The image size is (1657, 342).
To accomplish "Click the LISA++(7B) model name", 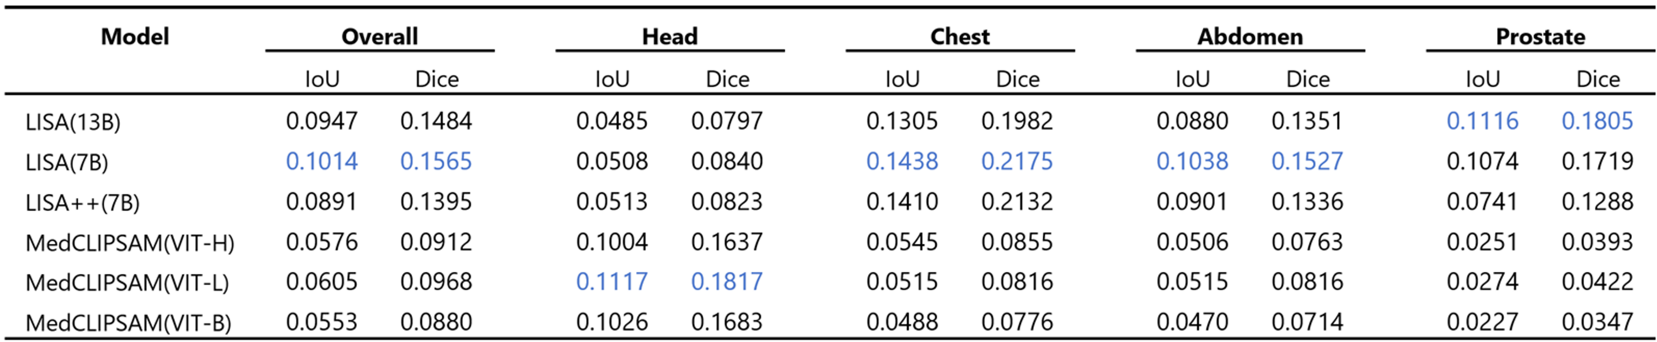I will pyautogui.click(x=82, y=203).
